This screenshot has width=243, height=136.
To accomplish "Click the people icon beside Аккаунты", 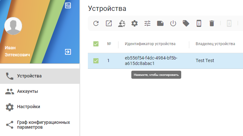I will click(x=10, y=92).
